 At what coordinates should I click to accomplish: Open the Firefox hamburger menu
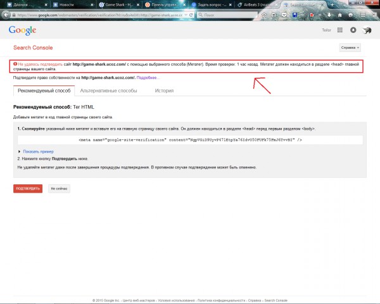point(363,15)
